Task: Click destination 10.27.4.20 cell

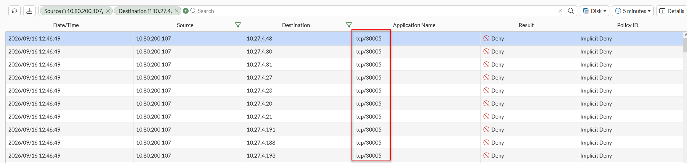Action: [259, 104]
